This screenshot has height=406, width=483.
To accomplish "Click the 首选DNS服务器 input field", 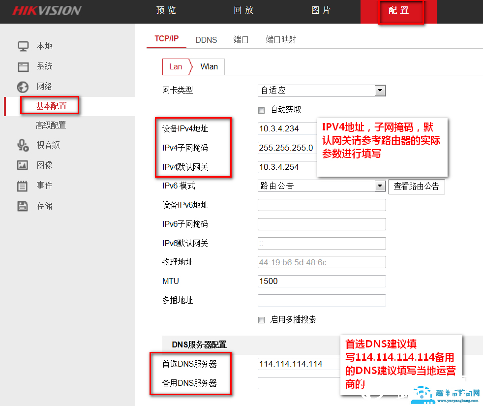I will pos(299,364).
